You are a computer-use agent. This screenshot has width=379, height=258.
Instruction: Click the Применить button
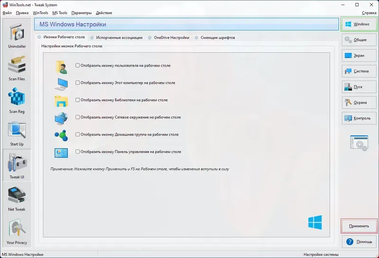tap(359, 226)
